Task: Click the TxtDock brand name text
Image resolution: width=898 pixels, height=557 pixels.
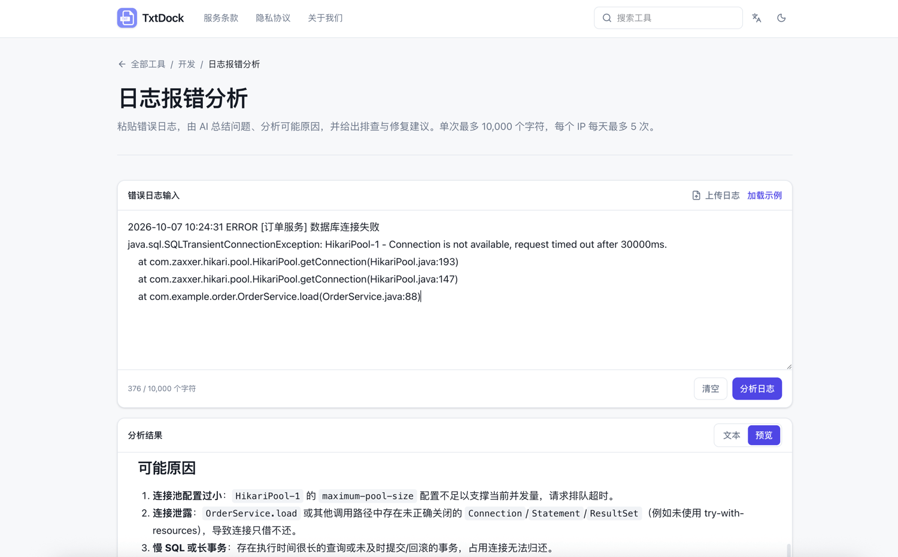Action: click(x=163, y=18)
